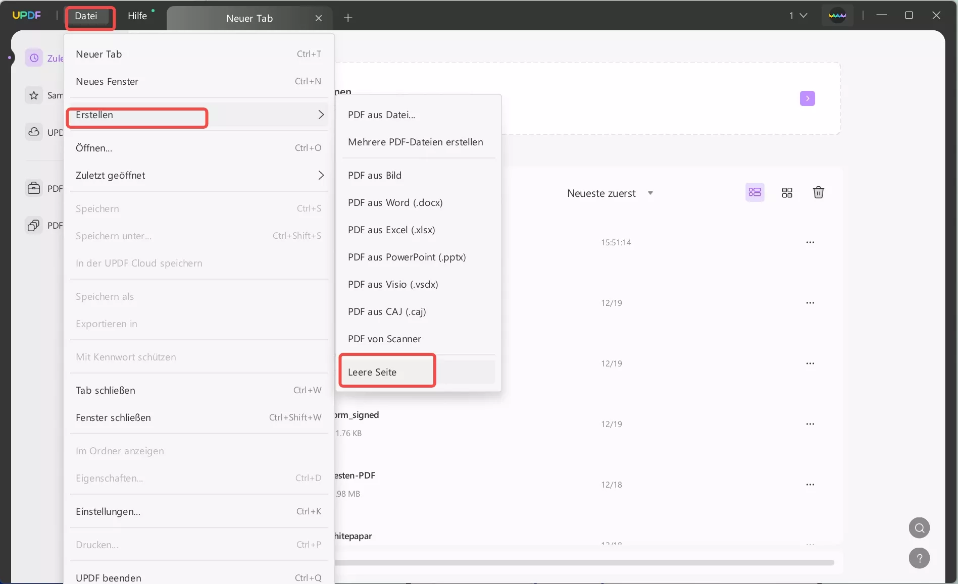
Task: Open the search magnifier button
Action: [x=920, y=528]
